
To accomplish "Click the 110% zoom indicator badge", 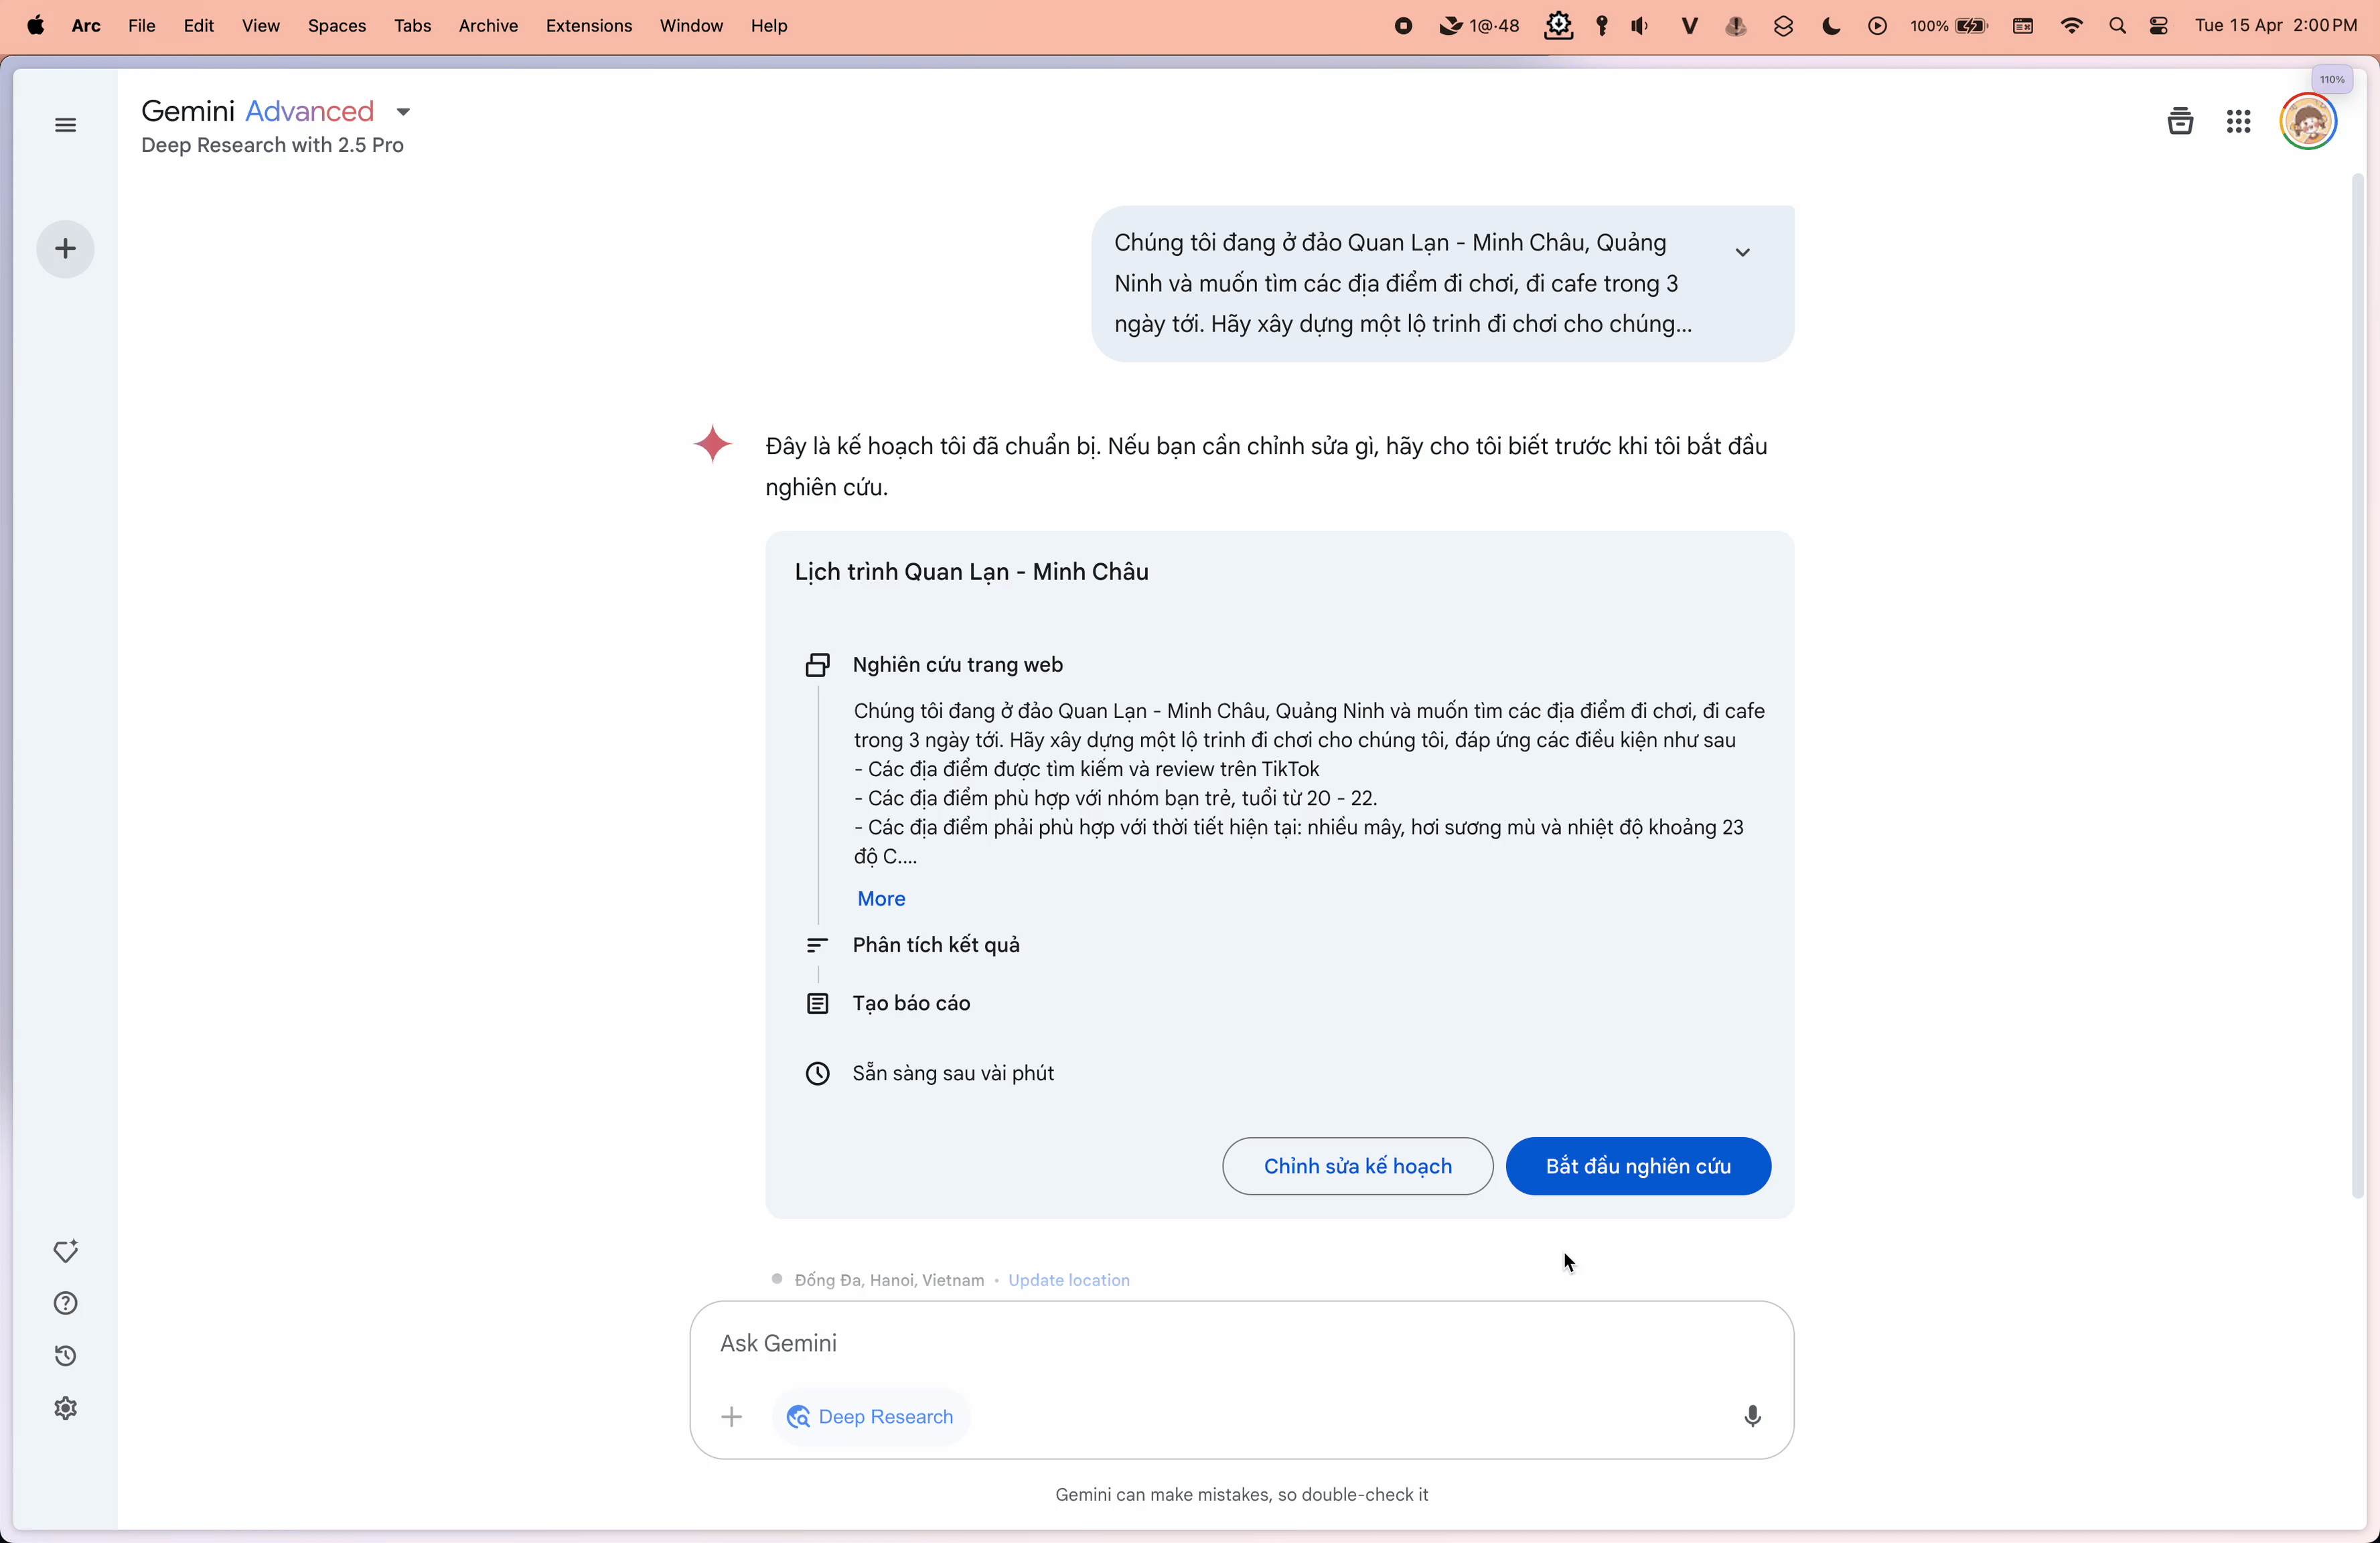I will coord(2332,80).
